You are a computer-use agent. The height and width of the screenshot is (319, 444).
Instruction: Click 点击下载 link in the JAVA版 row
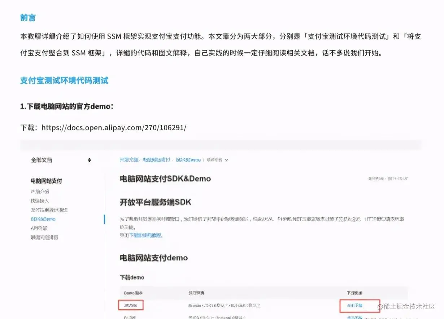click(x=354, y=305)
